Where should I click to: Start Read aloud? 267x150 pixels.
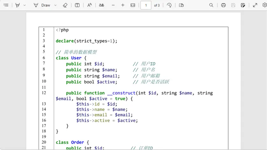point(89,5)
